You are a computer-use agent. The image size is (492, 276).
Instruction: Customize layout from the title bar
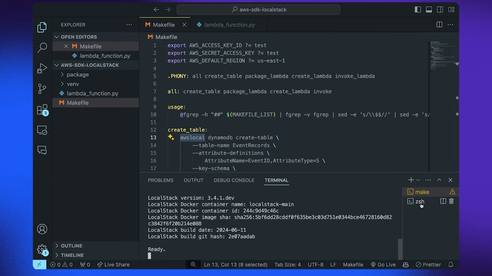(452, 10)
